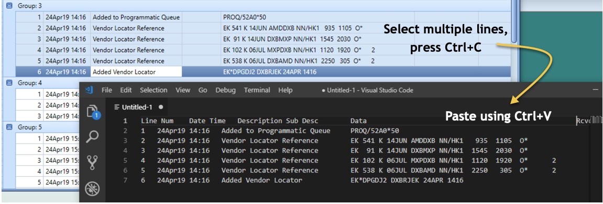Select grid row with 'EK 541 K 14JUN AMDDXB'

pos(263,28)
